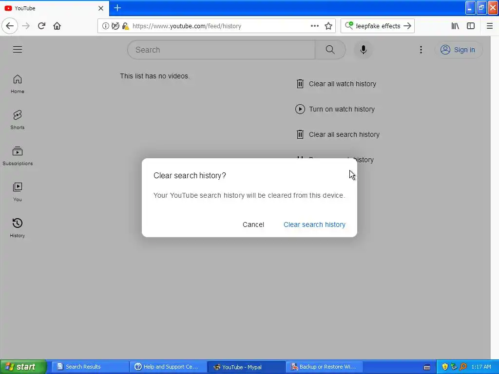Click the deepfake effects search box
This screenshot has width=499, height=374.
point(378,26)
